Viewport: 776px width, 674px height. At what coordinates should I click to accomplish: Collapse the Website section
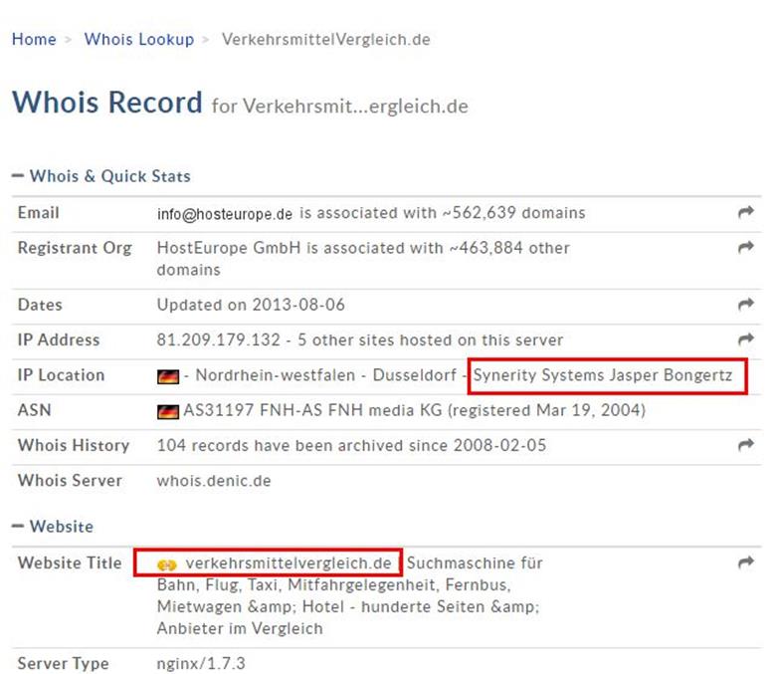pos(18,526)
